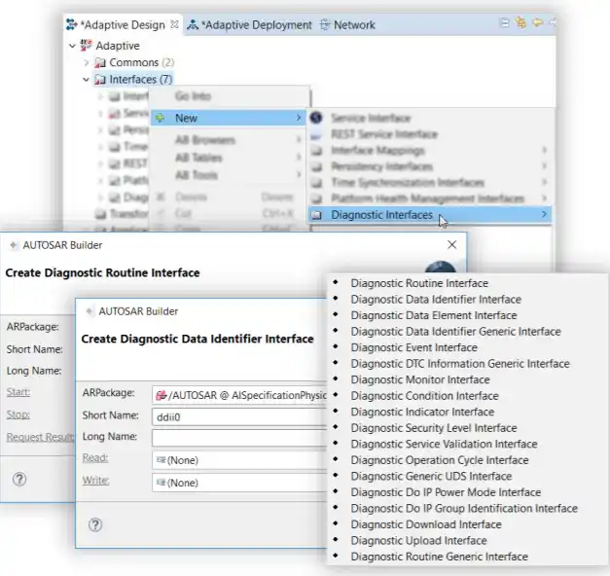
Task: Select Diagnostic Data Identifier Interface
Action: pos(436,300)
